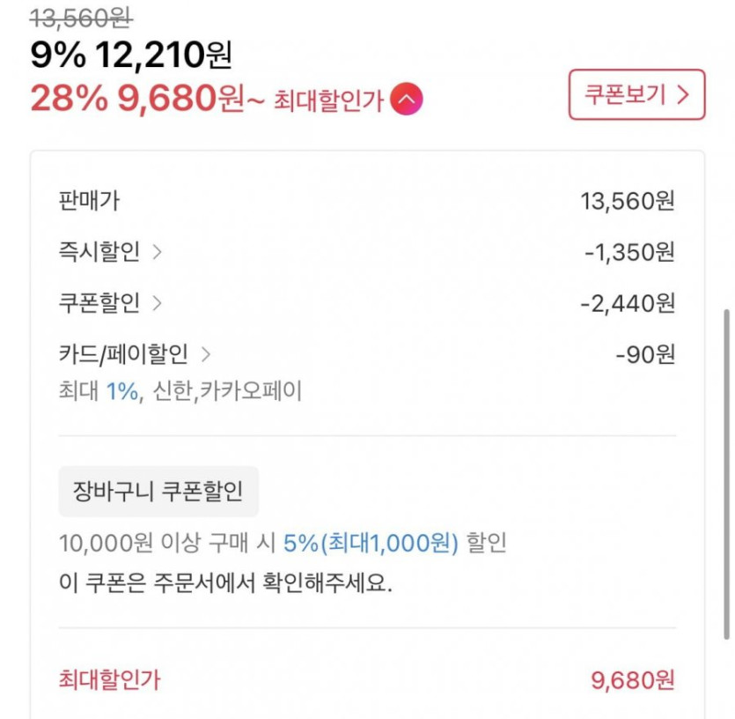735x719 pixels.
Task: Select the 신한,카카오페이 payment text
Action: [227, 391]
